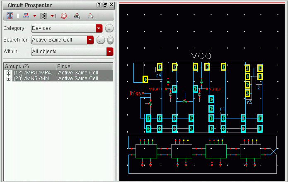Click the Finder column header
Screen dimensions: 288x182
(x=83, y=66)
